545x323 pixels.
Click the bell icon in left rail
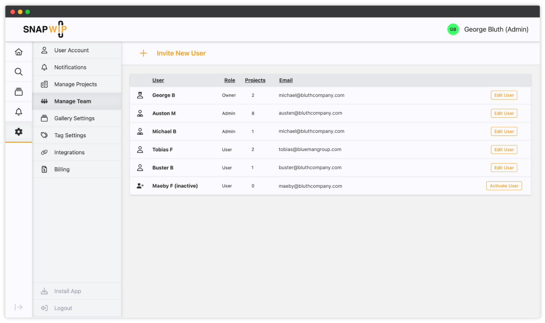19,112
